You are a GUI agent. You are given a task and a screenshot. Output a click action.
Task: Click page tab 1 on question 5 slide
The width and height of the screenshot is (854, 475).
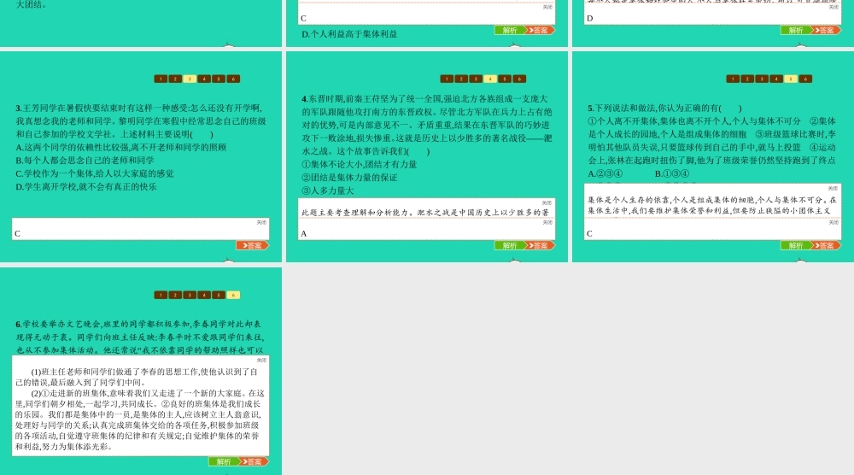(733, 79)
